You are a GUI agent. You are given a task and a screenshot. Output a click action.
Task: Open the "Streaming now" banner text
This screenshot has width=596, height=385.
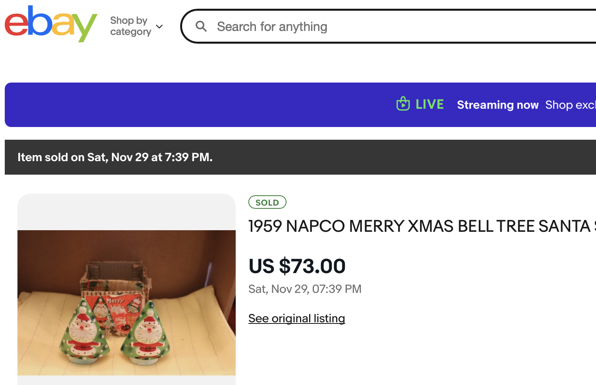click(x=498, y=105)
